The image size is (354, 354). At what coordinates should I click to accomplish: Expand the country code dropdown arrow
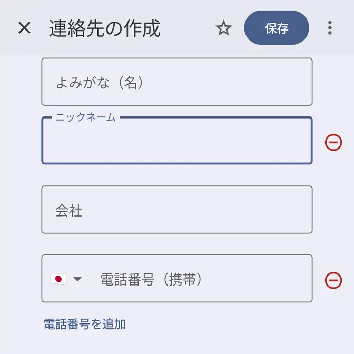coord(77,279)
